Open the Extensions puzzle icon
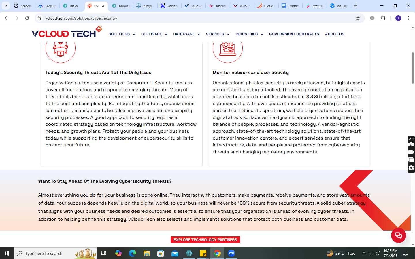Viewport: 415px width, 259px height. tap(383, 18)
